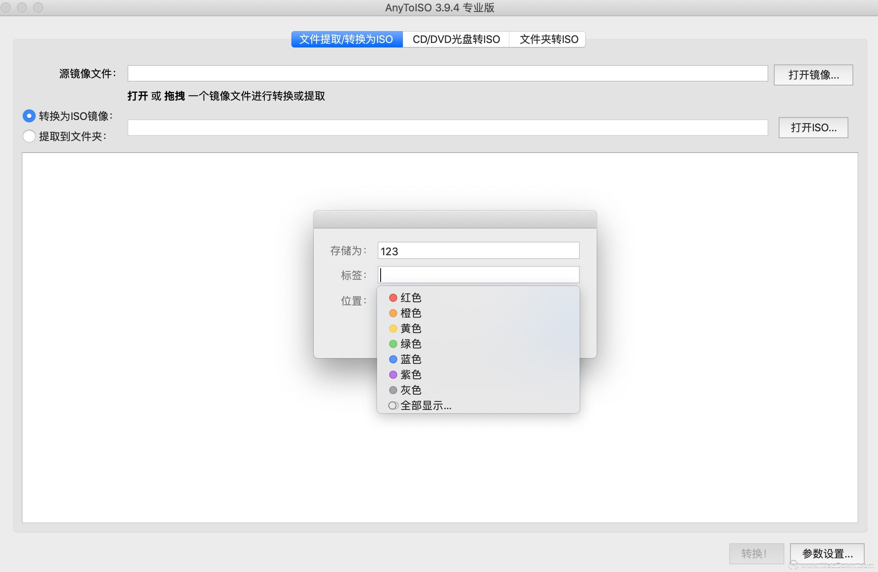Click the 打开ISO... button
The width and height of the screenshot is (878, 572).
(x=813, y=128)
